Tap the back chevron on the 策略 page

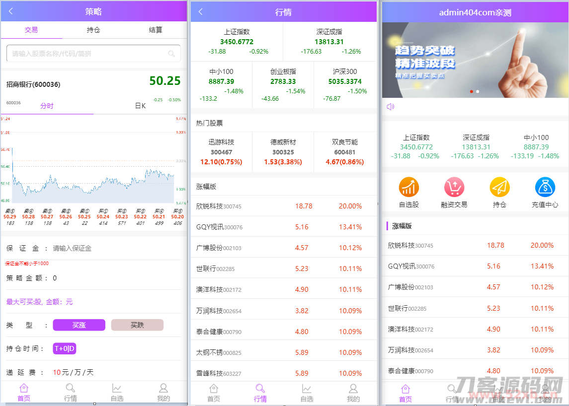click(x=10, y=11)
